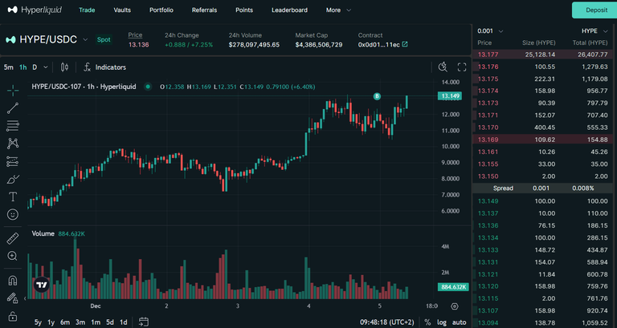Select the brush drawing tool
This screenshot has height=328, width=617.
pos(13,180)
